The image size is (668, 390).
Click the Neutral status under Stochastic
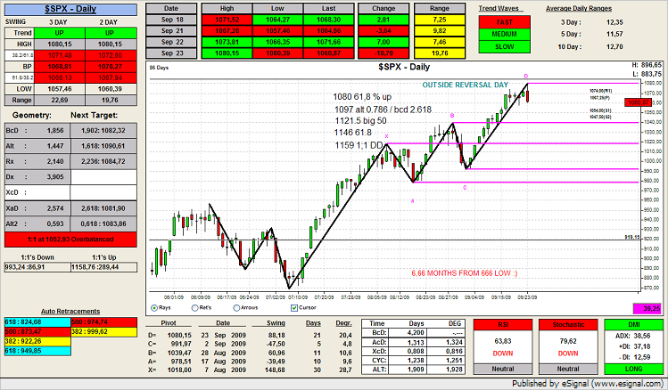click(568, 370)
